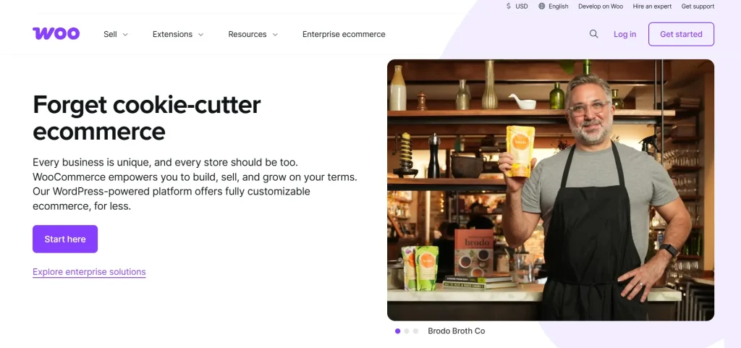This screenshot has width=741, height=348.
Task: Expand the Resources dropdown chevron
Action: [275, 35]
